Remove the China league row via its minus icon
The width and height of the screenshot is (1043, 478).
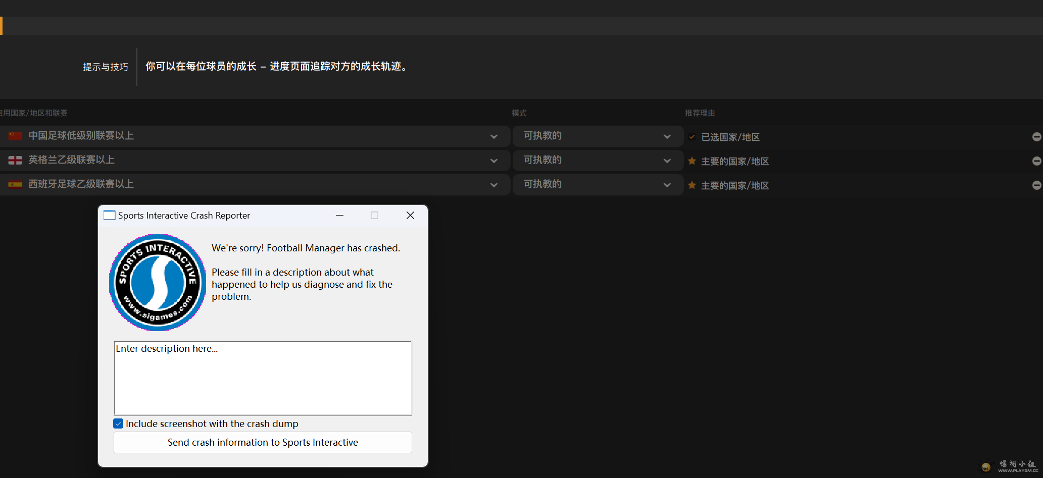(1037, 137)
